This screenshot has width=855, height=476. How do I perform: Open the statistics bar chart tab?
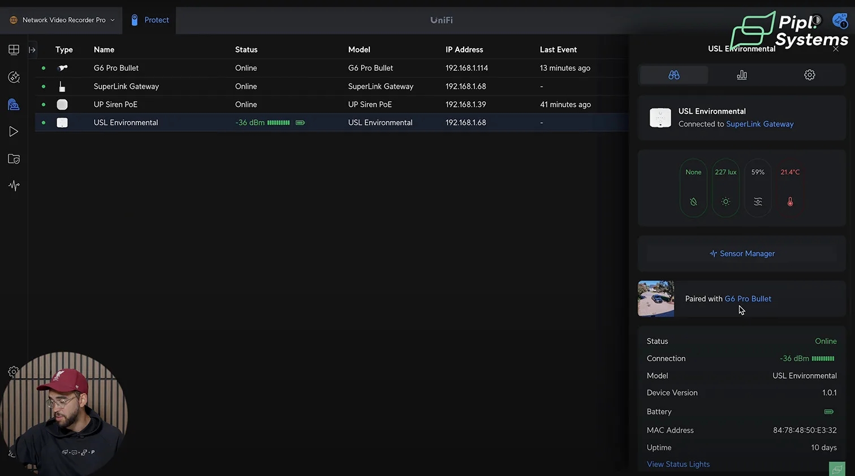(x=741, y=75)
